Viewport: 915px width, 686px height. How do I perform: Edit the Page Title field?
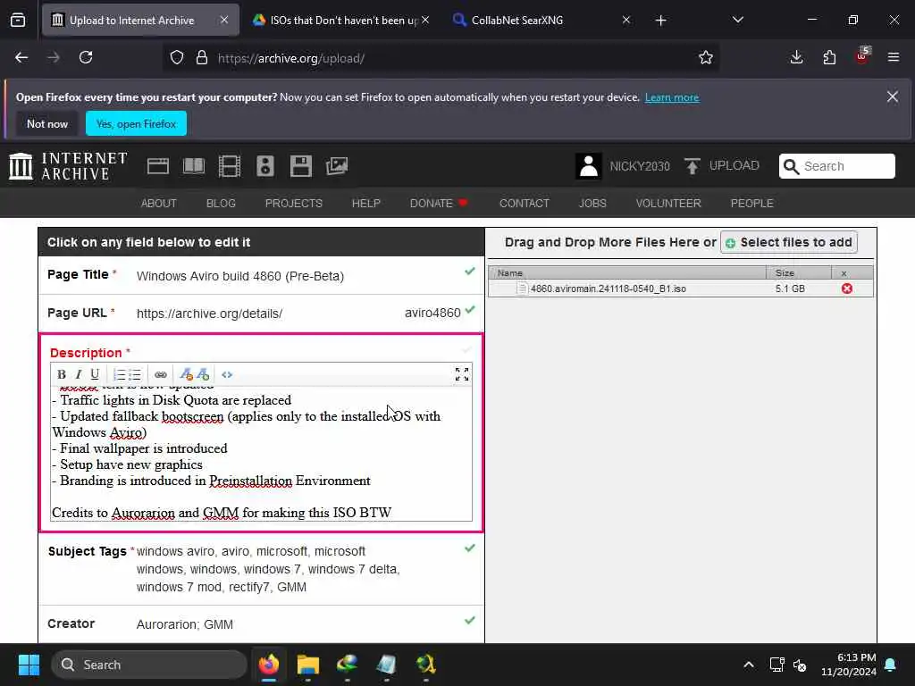(262, 276)
